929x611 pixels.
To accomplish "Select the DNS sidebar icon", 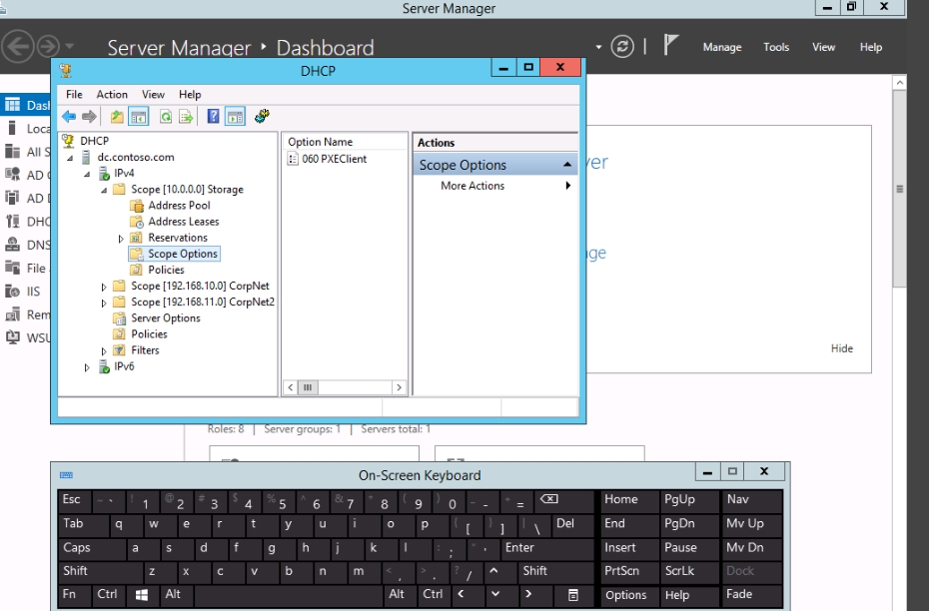I will point(12,245).
